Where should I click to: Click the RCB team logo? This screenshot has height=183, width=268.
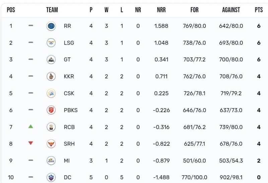[51, 127]
